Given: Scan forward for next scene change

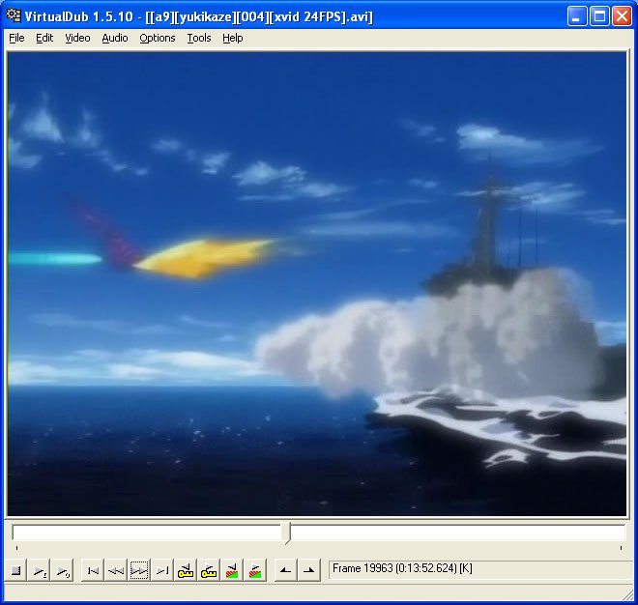Looking at the screenshot, I should point(255,571).
